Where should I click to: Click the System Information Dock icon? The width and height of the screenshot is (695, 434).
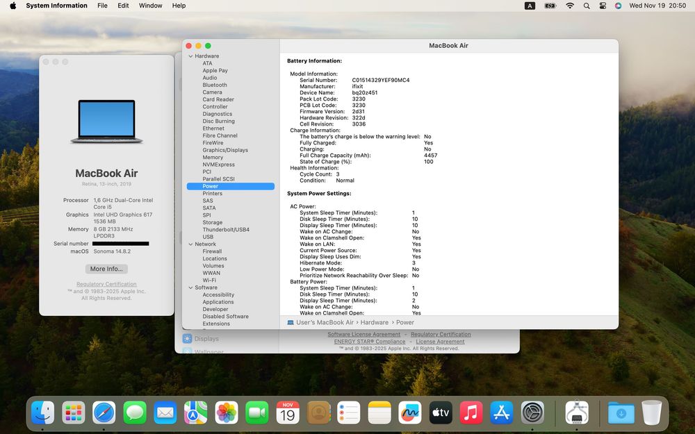click(577, 412)
